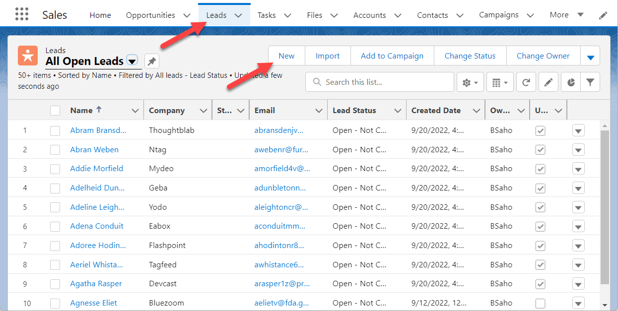Image resolution: width=618 pixels, height=311 pixels.
Task: Select the Agatha Rasper row checkbox
Action: click(55, 283)
